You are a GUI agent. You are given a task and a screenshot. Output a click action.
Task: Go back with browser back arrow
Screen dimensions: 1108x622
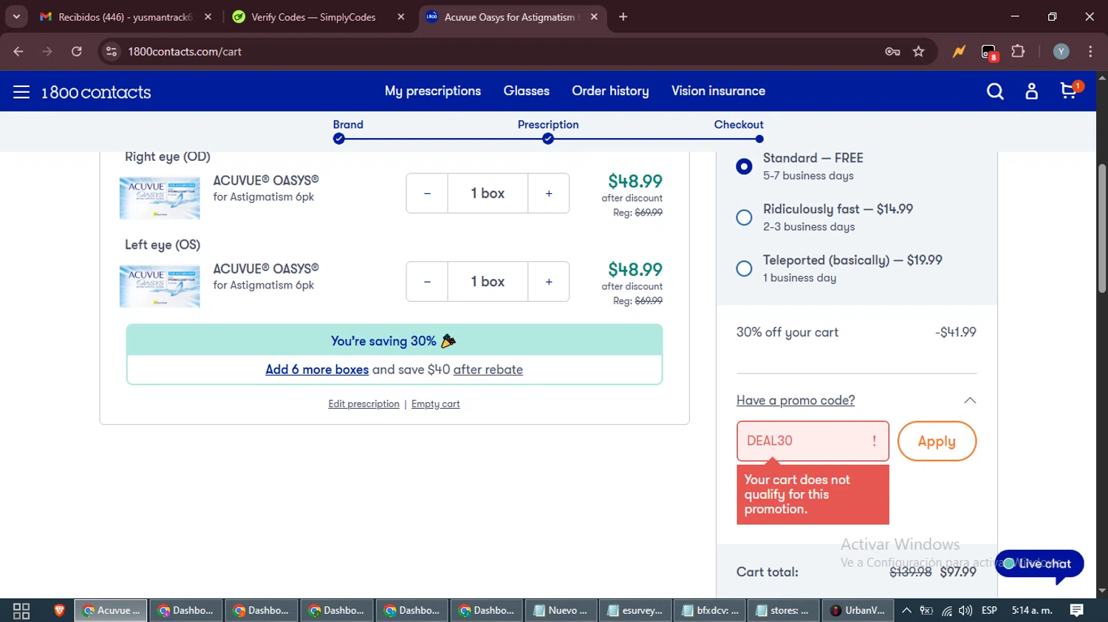point(18,51)
